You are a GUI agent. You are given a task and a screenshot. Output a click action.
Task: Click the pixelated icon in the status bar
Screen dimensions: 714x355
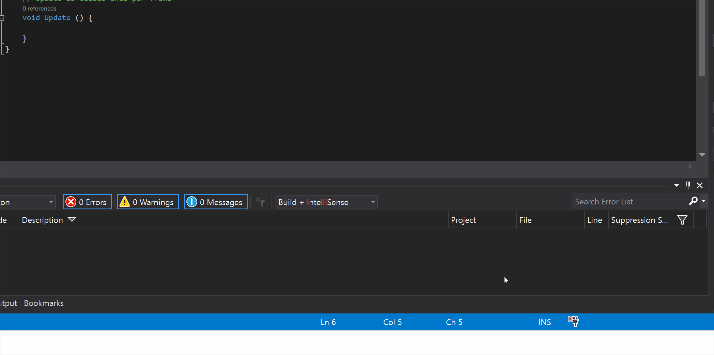click(x=573, y=321)
